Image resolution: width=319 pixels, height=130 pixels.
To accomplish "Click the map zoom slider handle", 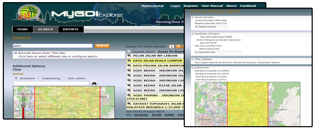I will point(23,106).
